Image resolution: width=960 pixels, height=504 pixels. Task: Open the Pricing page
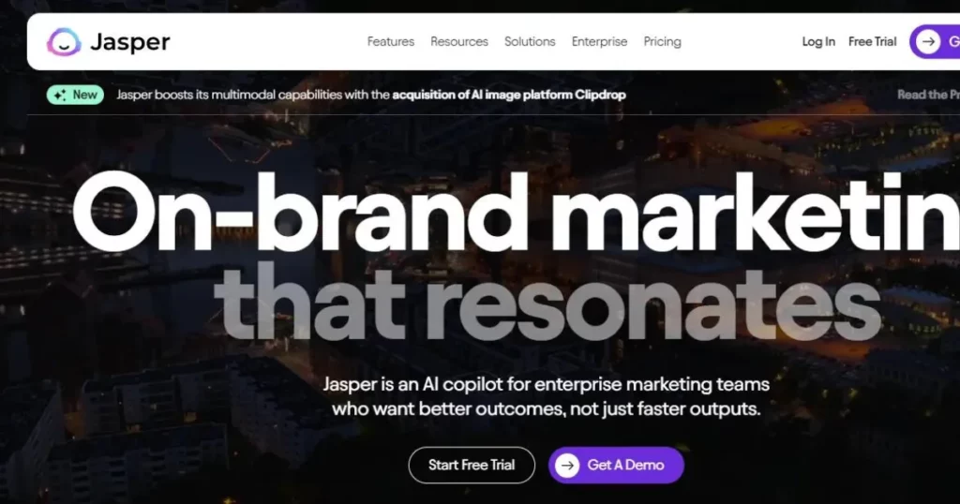point(662,41)
